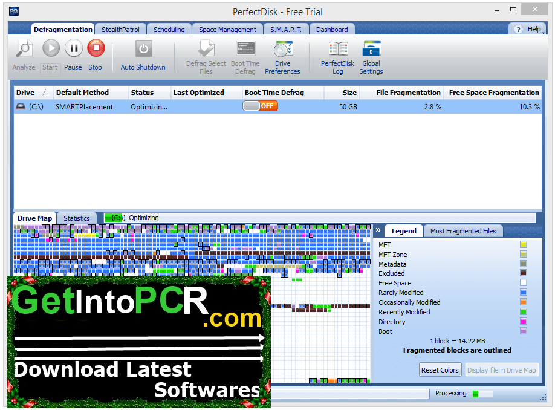555x410 pixels.
Task: Toggle the Boot Time Defrag switch for C:
Action: pyautogui.click(x=260, y=106)
